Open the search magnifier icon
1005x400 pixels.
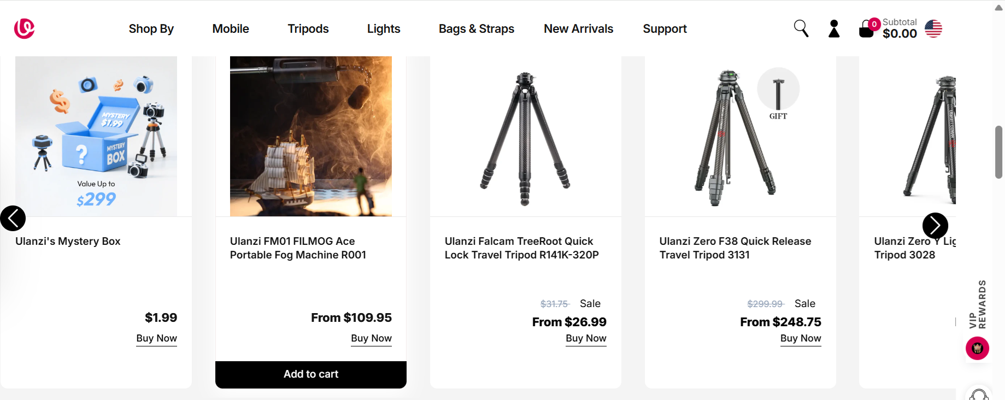[x=801, y=28]
